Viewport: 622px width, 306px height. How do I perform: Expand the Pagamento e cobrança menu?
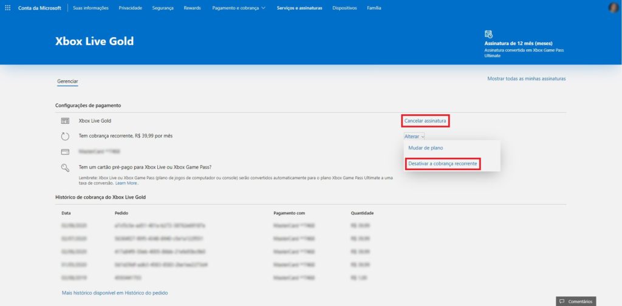[x=239, y=8]
